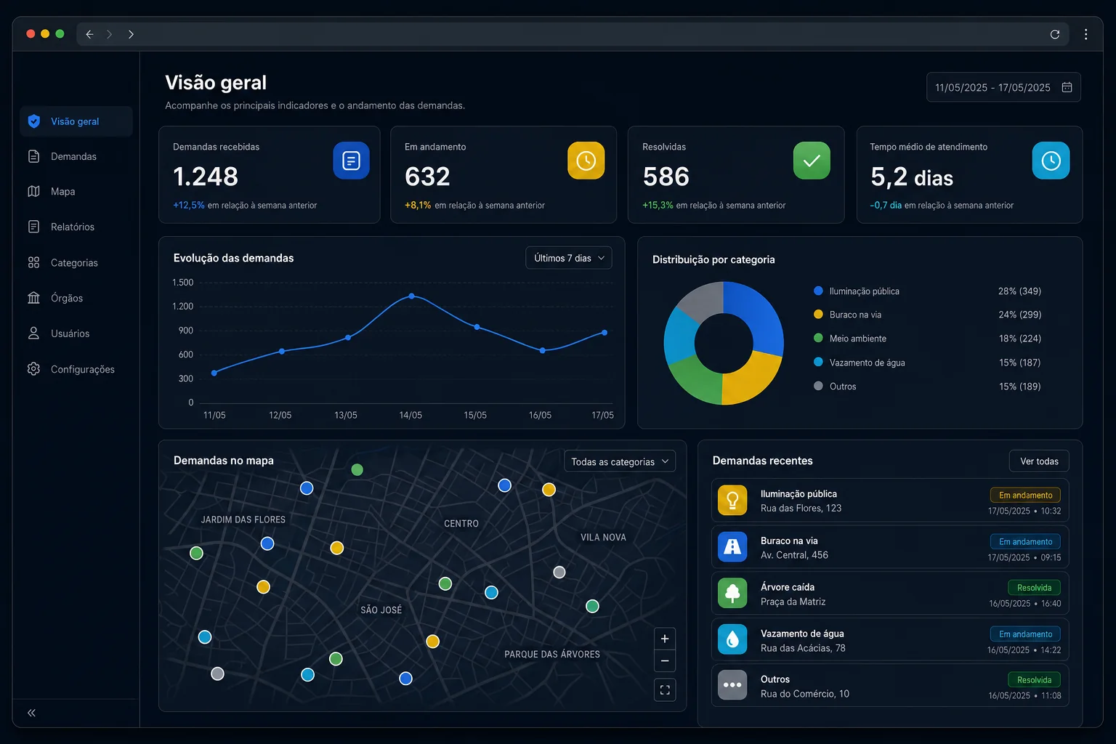The image size is (1116, 744).
Task: Open the date range picker 11/05/2025 - 17/05/2025
Action: point(1003,87)
